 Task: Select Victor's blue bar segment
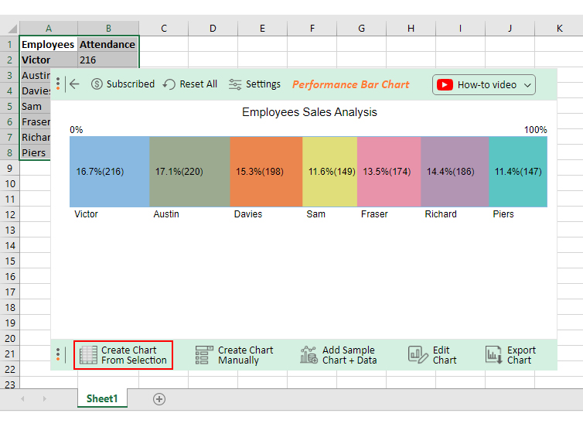pyautogui.click(x=110, y=172)
